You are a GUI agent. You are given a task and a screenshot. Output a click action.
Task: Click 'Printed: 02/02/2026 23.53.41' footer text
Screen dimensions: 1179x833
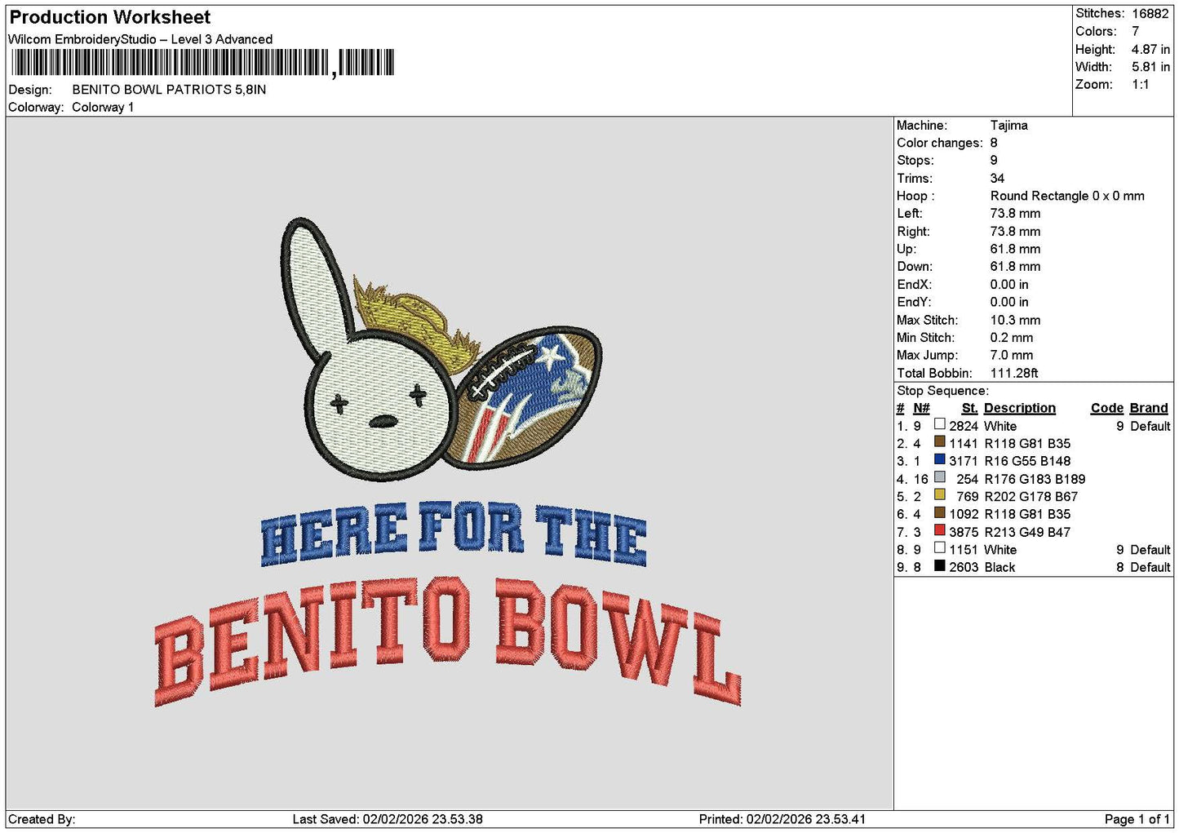782,819
